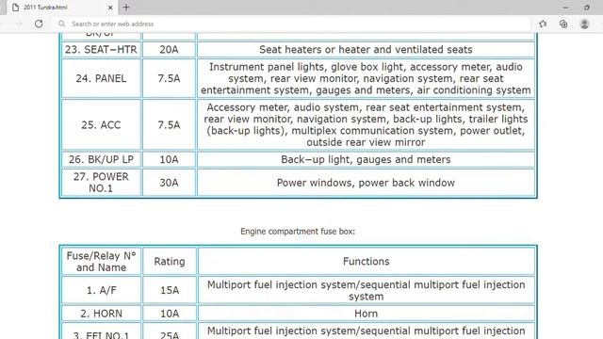Screen dimensions: 603x339
Task: Open the Collections icon in toolbar
Action: [563, 24]
